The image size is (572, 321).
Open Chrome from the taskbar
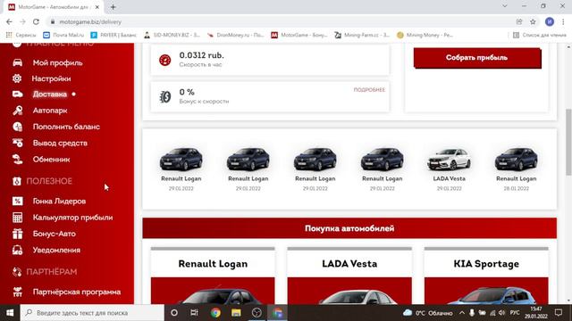pyautogui.click(x=215, y=313)
